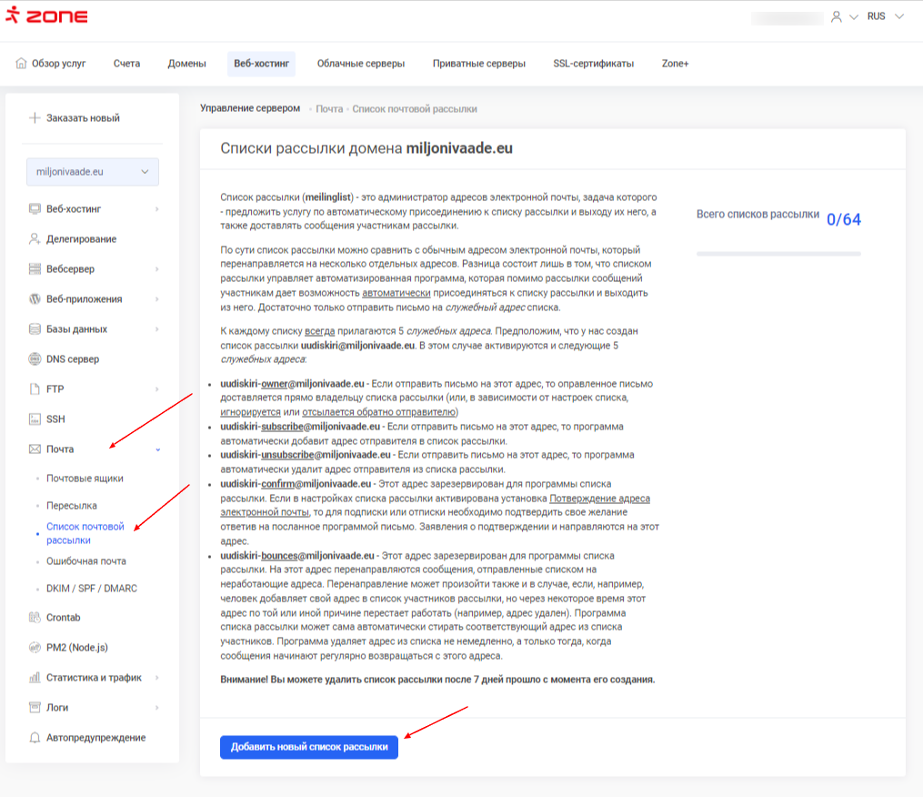
Task: Click the Автопредупреждение bell icon
Action: [35, 738]
